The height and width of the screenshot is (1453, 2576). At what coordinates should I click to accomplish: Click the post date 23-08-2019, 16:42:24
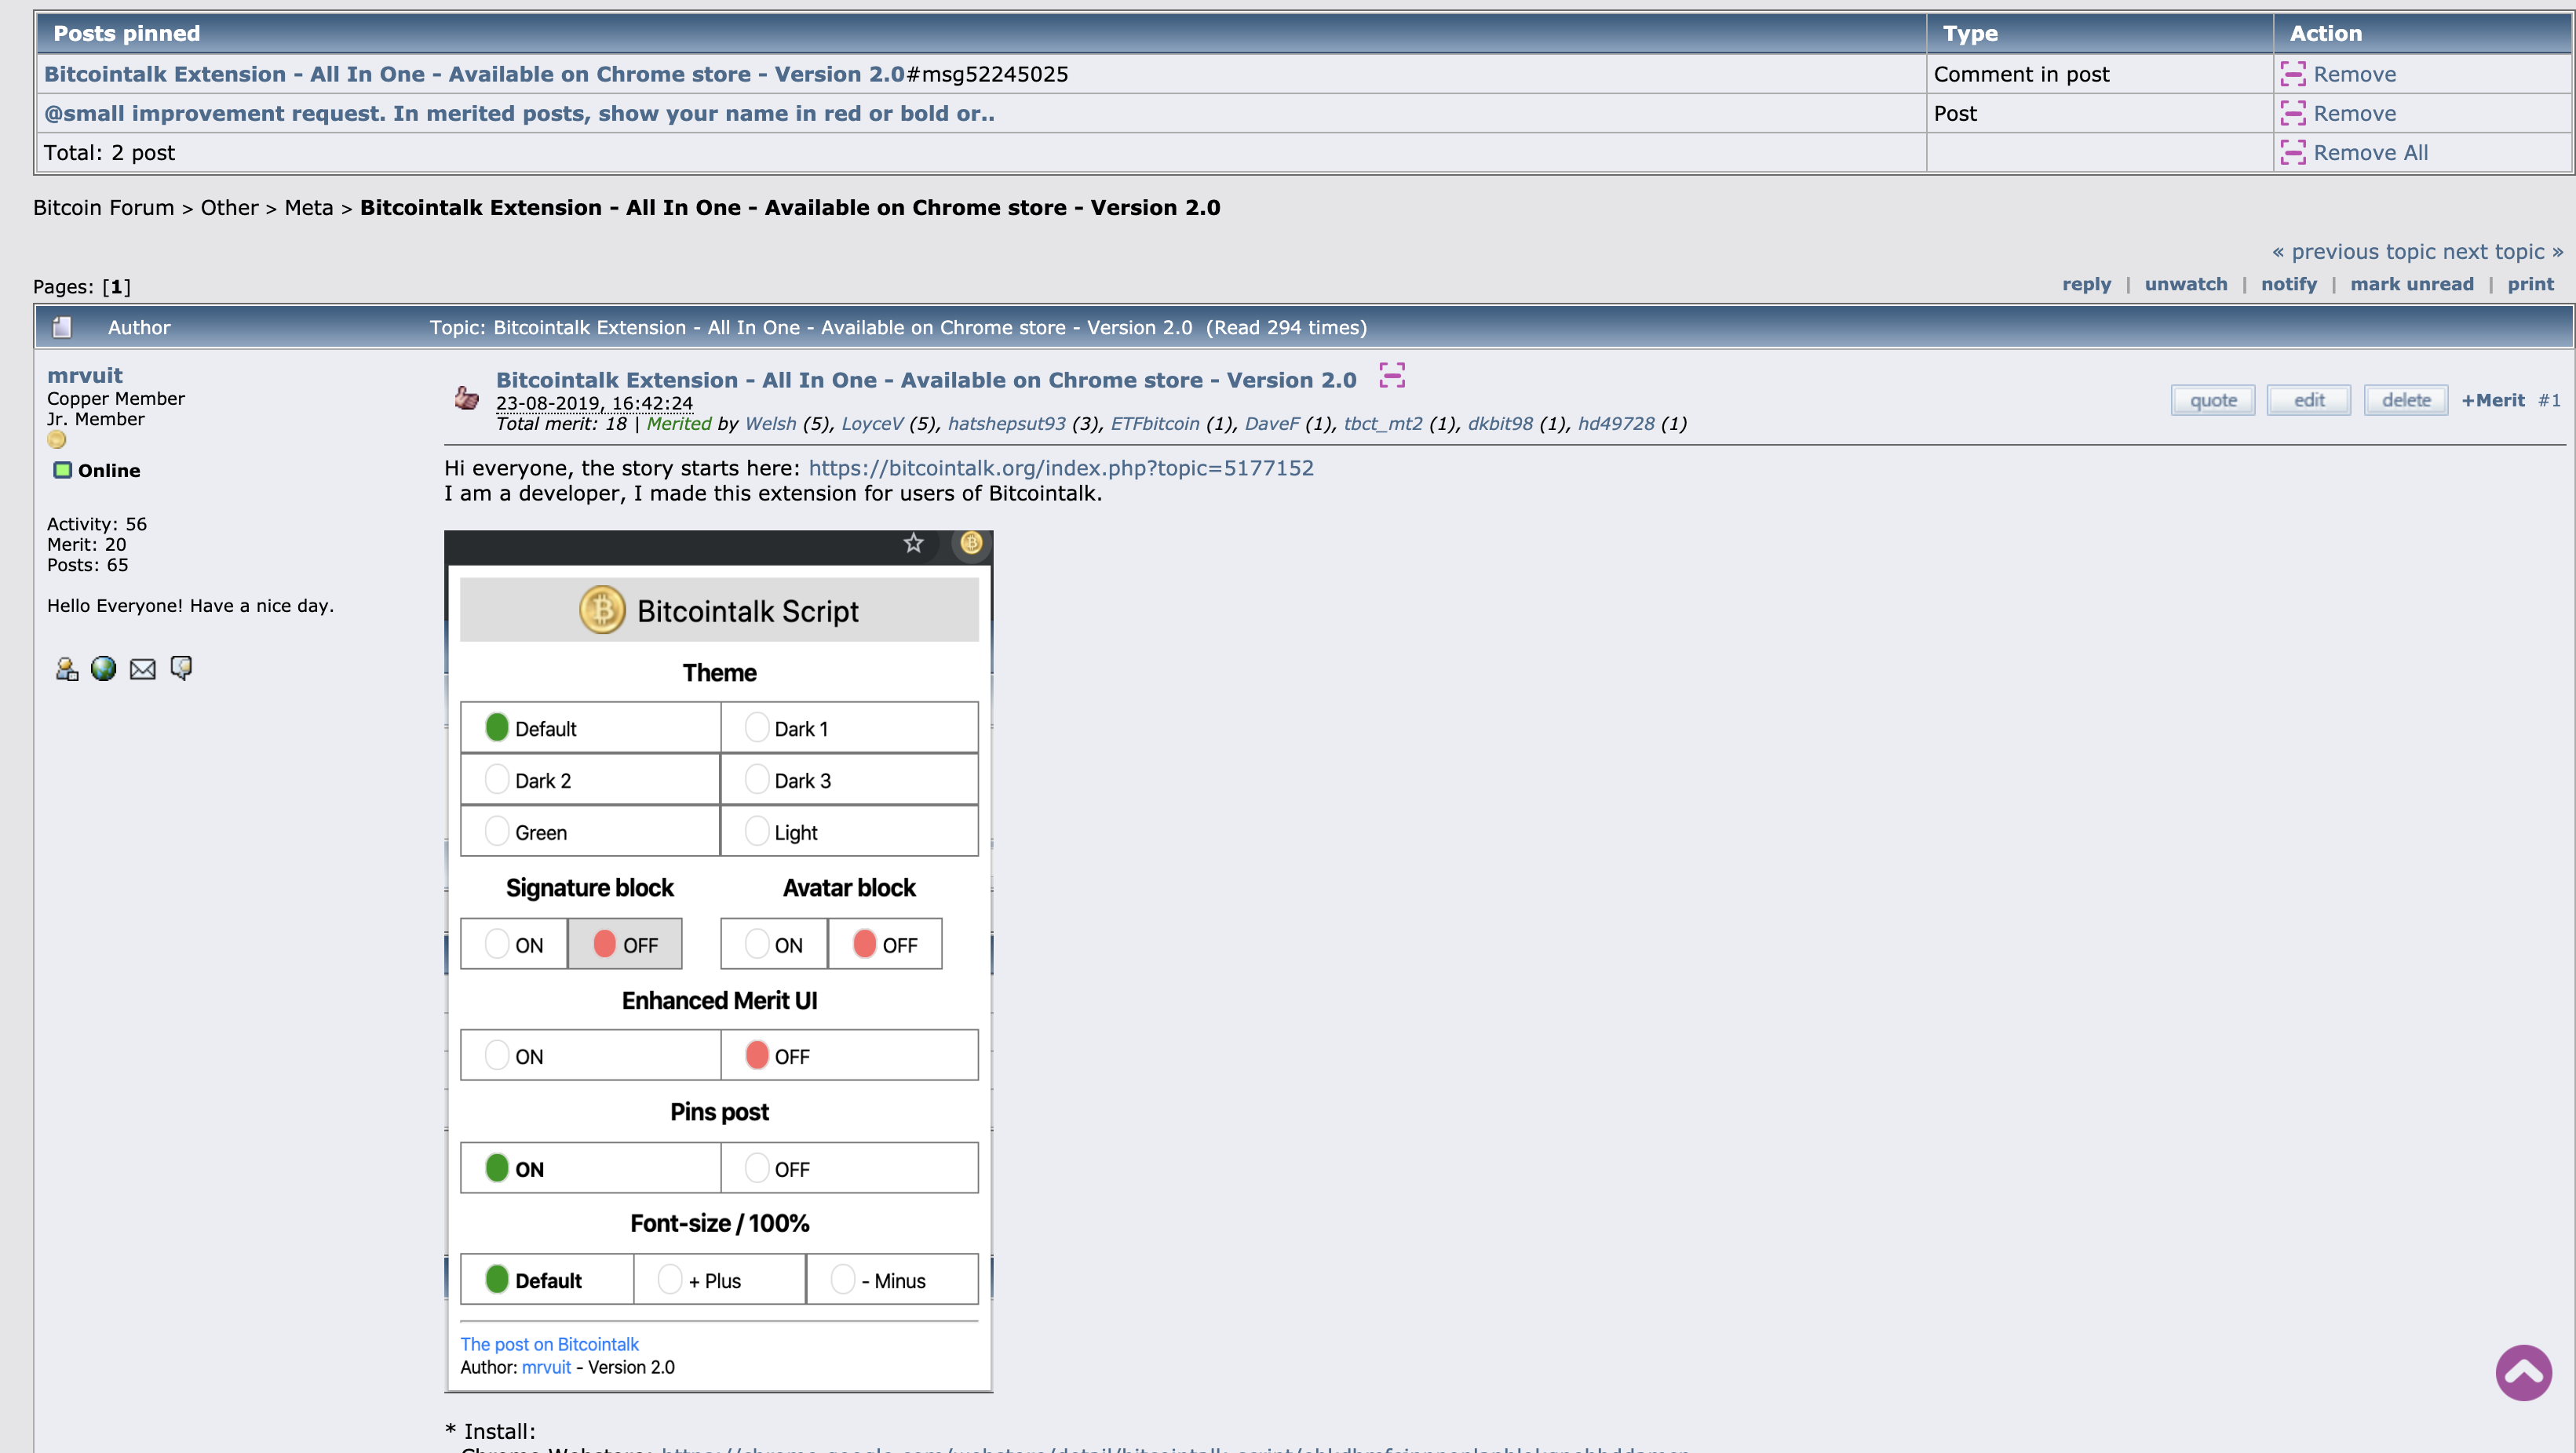(594, 402)
